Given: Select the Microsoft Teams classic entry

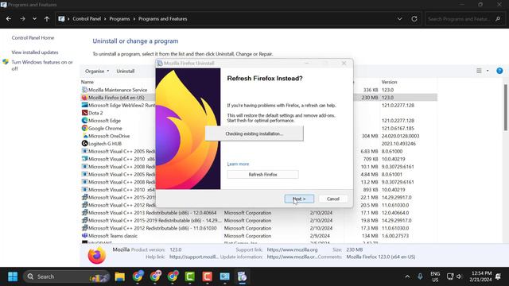Looking at the screenshot, I should (x=258, y=236).
